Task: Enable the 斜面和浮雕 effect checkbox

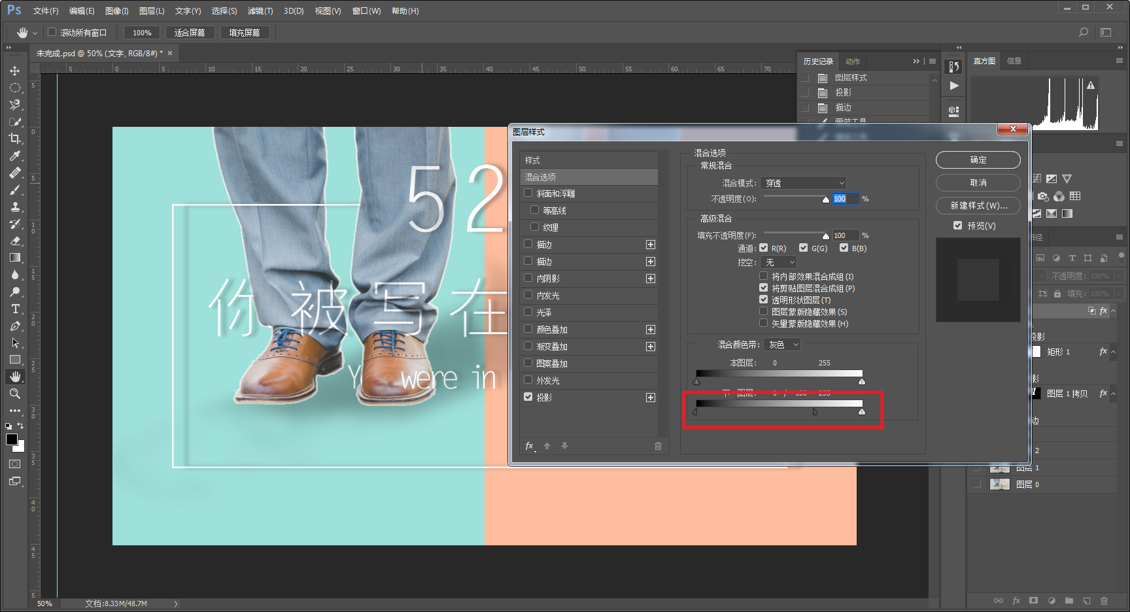Action: [528, 193]
